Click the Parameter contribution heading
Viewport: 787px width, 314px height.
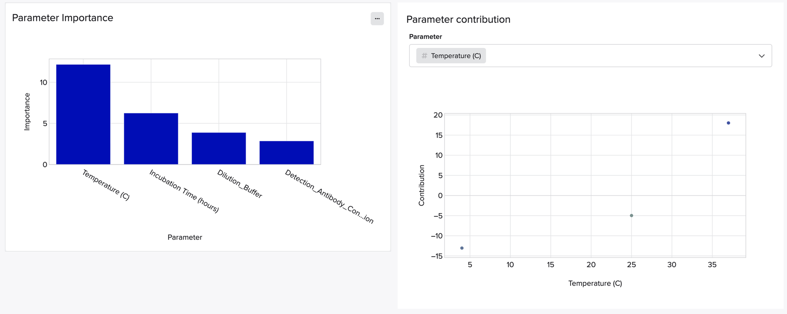pos(458,19)
